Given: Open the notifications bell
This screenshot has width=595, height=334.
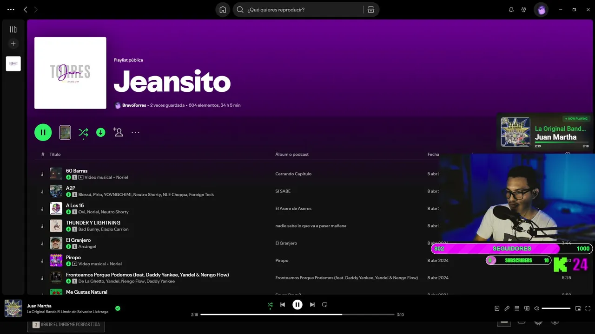Looking at the screenshot, I should pos(511,9).
